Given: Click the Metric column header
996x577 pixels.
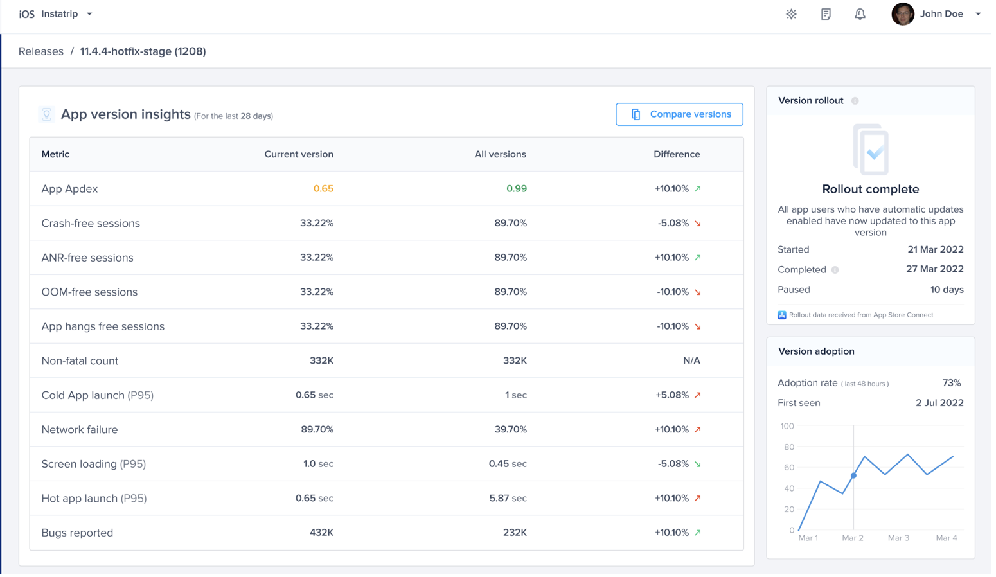Looking at the screenshot, I should pyautogui.click(x=55, y=154).
